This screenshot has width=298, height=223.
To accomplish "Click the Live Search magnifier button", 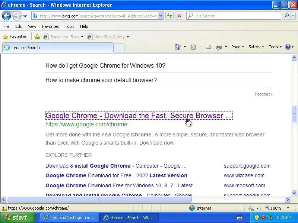I will coord(286,16).
